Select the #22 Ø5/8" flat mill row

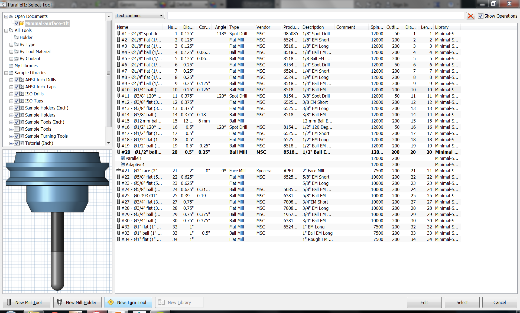coord(288,177)
